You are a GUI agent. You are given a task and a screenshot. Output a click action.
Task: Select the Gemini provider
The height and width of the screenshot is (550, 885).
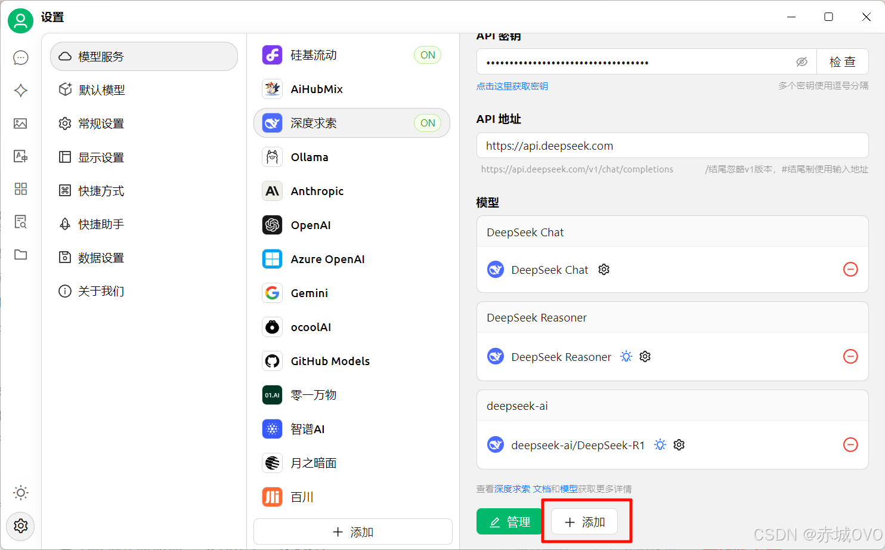(x=352, y=293)
